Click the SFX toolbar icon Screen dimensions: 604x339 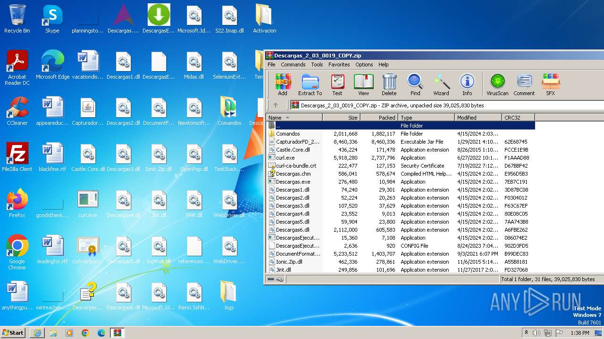pos(550,85)
